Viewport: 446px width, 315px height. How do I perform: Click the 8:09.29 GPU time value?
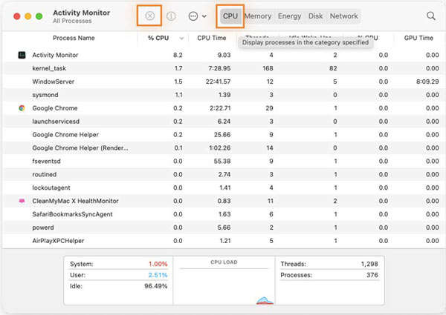coord(427,82)
